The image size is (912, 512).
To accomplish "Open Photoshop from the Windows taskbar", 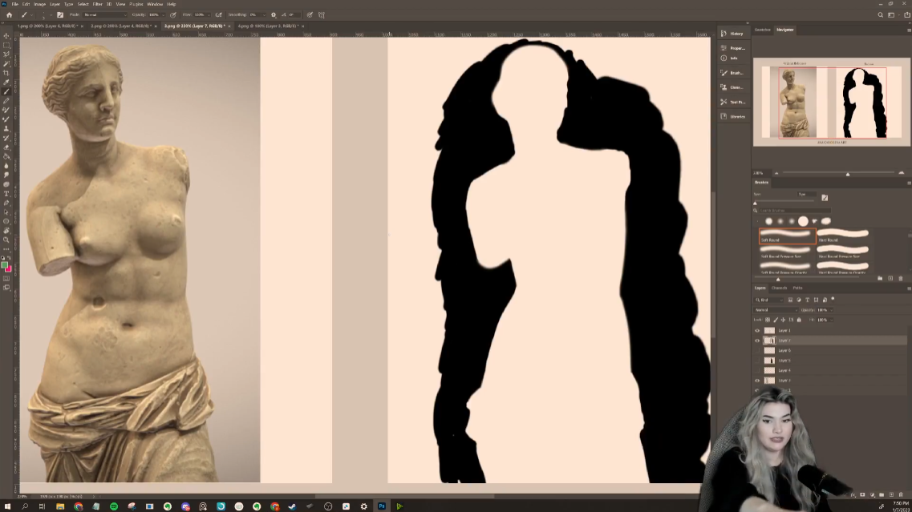I will click(382, 506).
